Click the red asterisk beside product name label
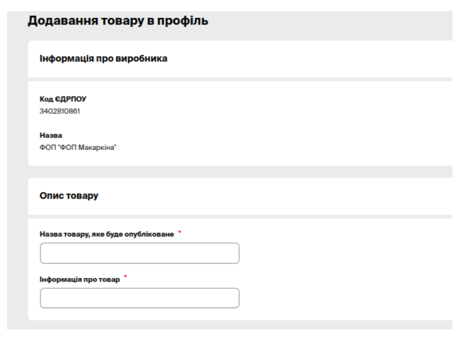Screen dimensions: 460x337 click(179, 232)
